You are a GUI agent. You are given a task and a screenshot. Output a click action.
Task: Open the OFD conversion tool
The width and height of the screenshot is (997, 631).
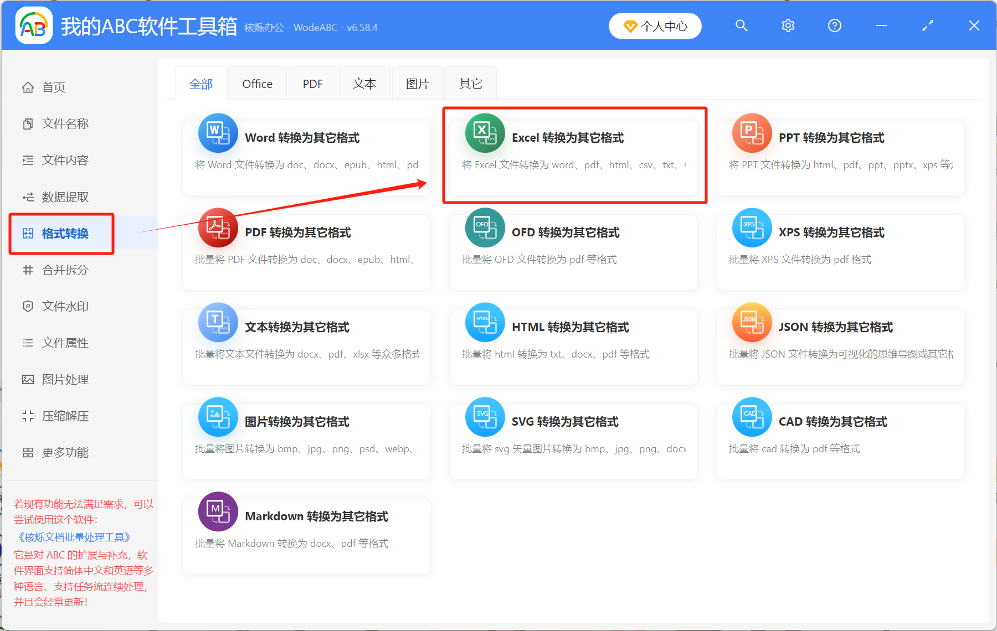point(573,244)
